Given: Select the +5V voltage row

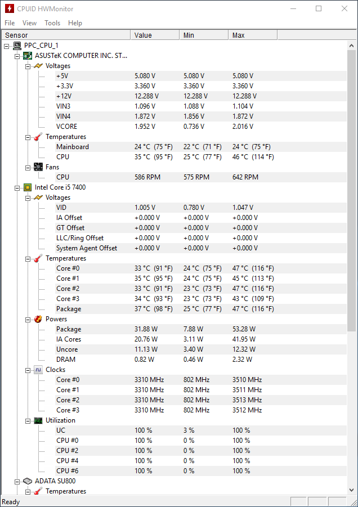Looking at the screenshot, I should tap(200, 76).
